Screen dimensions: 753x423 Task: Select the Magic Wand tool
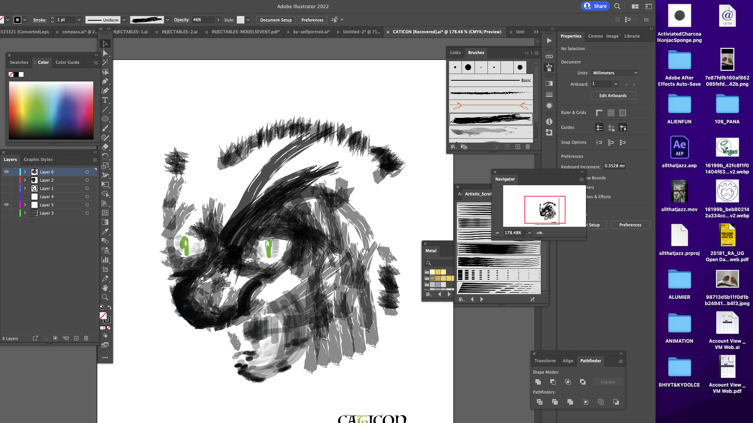pos(105,62)
